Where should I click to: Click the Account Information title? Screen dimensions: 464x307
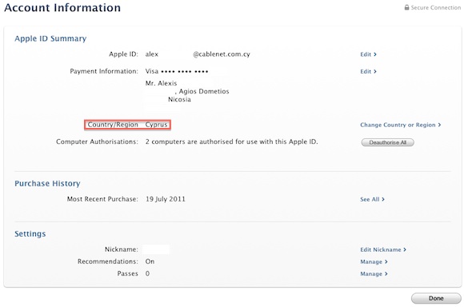tap(62, 8)
